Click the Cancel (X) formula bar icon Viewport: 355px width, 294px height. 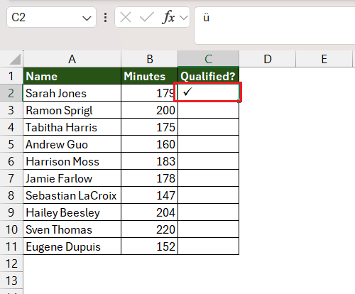pyautogui.click(x=126, y=17)
